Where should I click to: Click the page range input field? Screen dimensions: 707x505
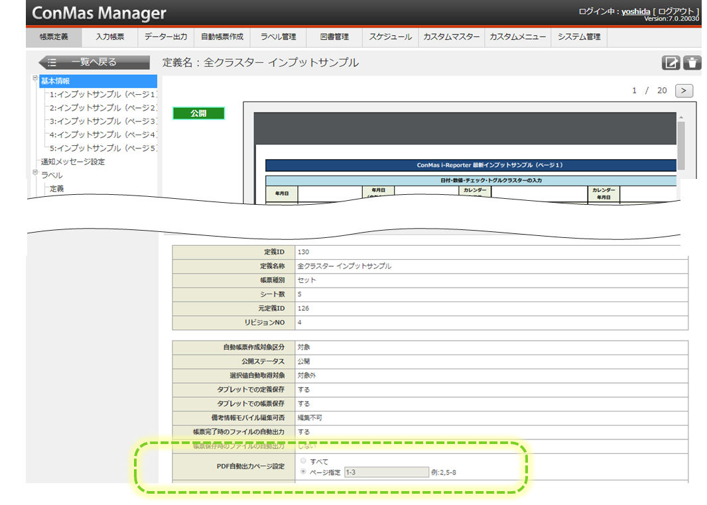click(x=386, y=472)
